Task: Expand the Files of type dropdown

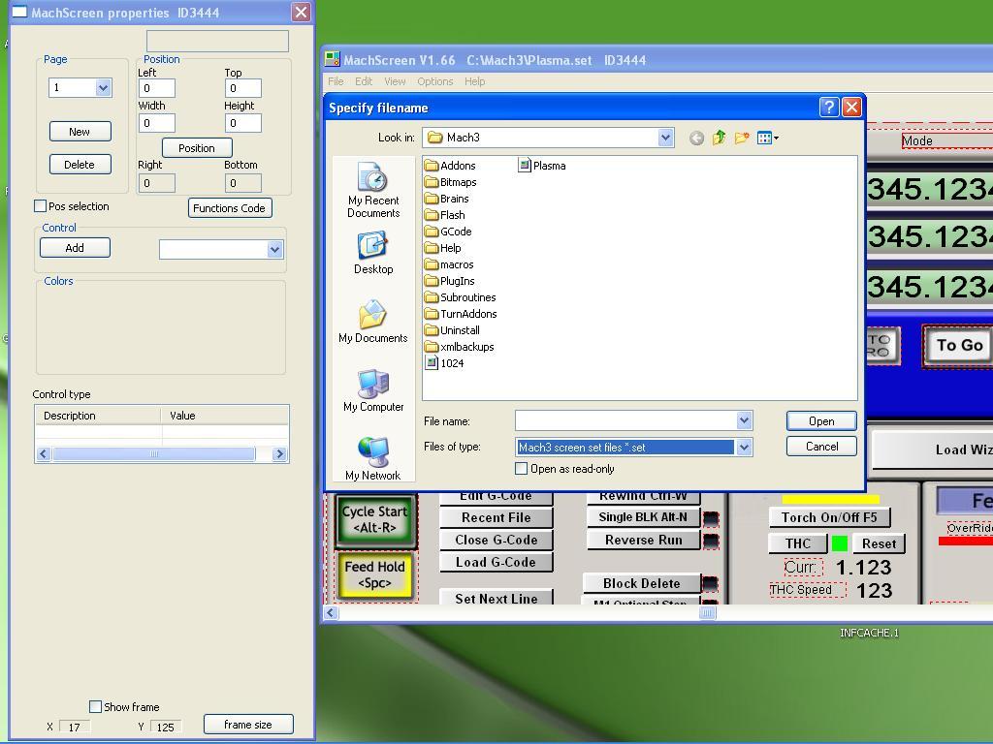Action: click(x=744, y=448)
